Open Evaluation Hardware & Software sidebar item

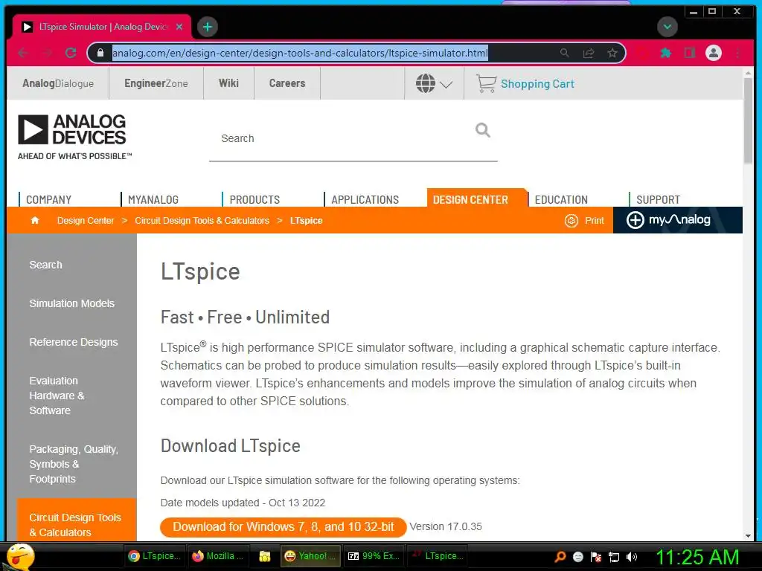coord(57,396)
